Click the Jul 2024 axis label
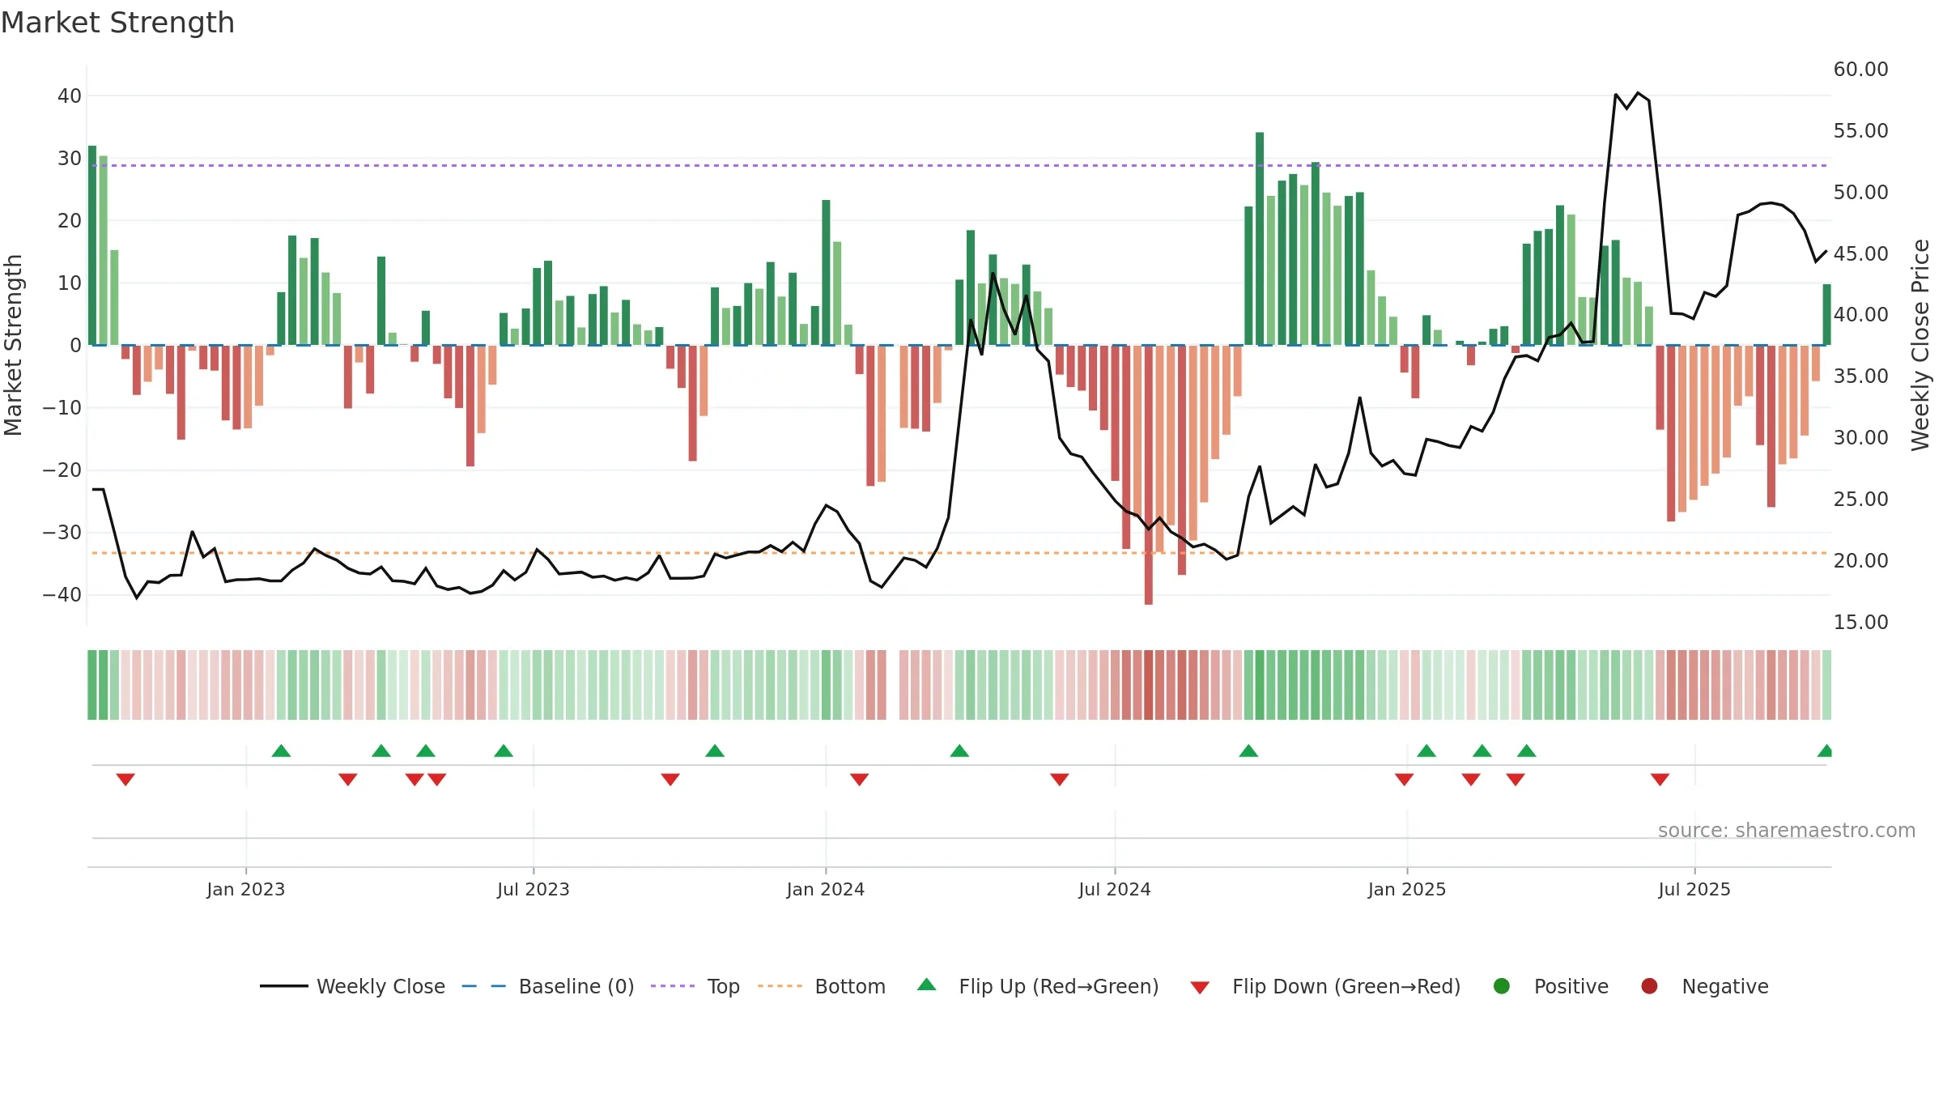1943x1093 pixels. pos(1115,889)
